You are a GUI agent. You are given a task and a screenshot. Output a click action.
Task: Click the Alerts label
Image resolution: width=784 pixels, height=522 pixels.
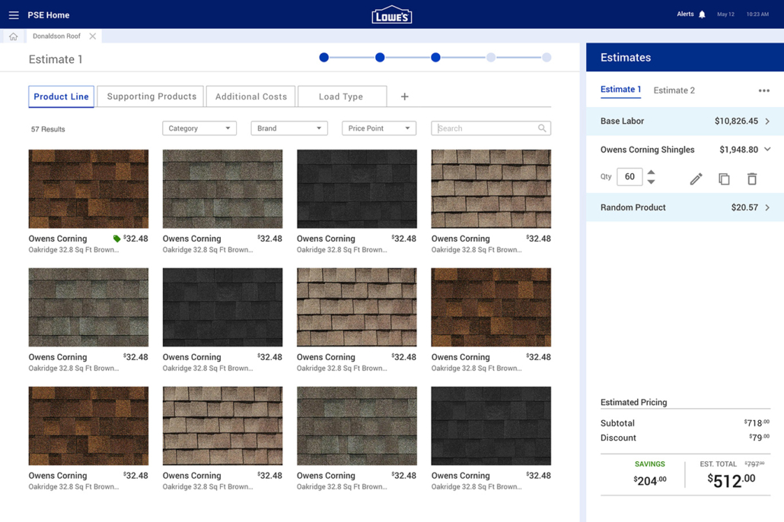[685, 14]
